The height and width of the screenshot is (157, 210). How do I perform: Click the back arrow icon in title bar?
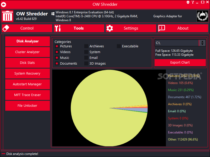click(x=4, y=4)
